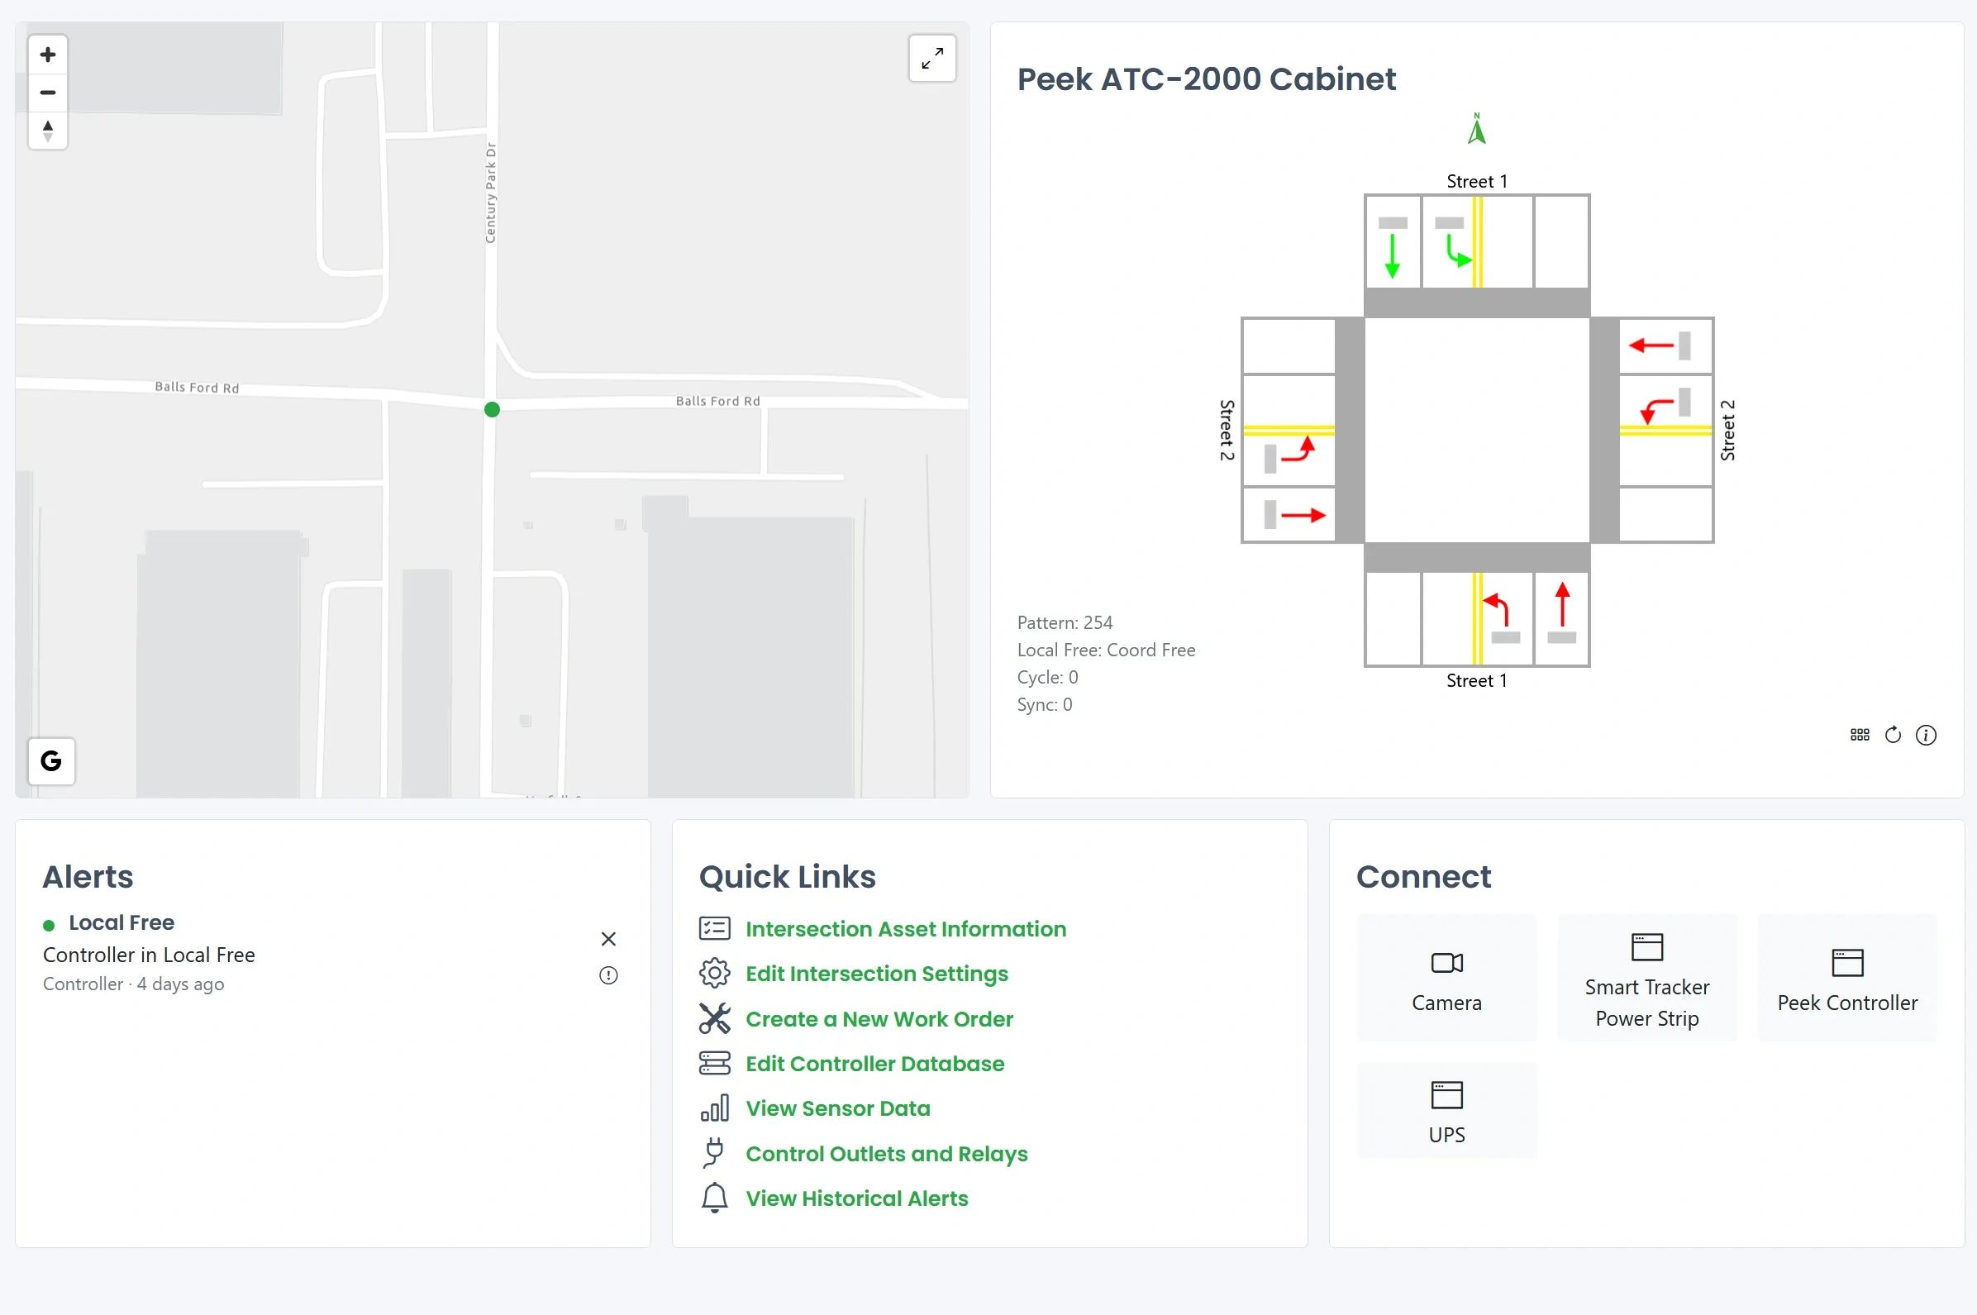Connect to the Peek Controller
This screenshot has width=1977, height=1315.
pos(1847,978)
